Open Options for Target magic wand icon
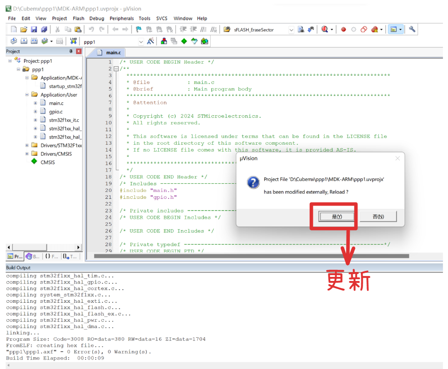Image resolution: width=448 pixels, height=369 pixels. pyautogui.click(x=150, y=41)
